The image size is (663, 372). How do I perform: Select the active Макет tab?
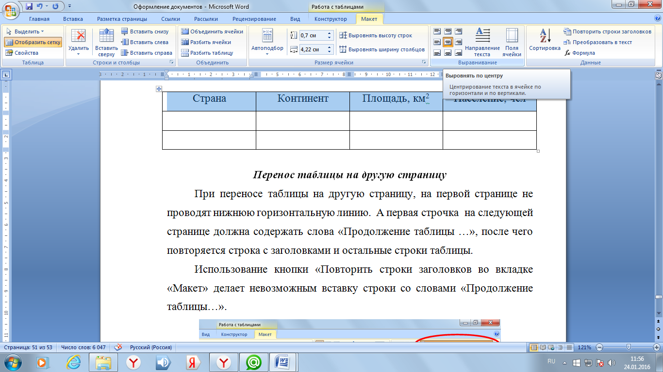369,19
